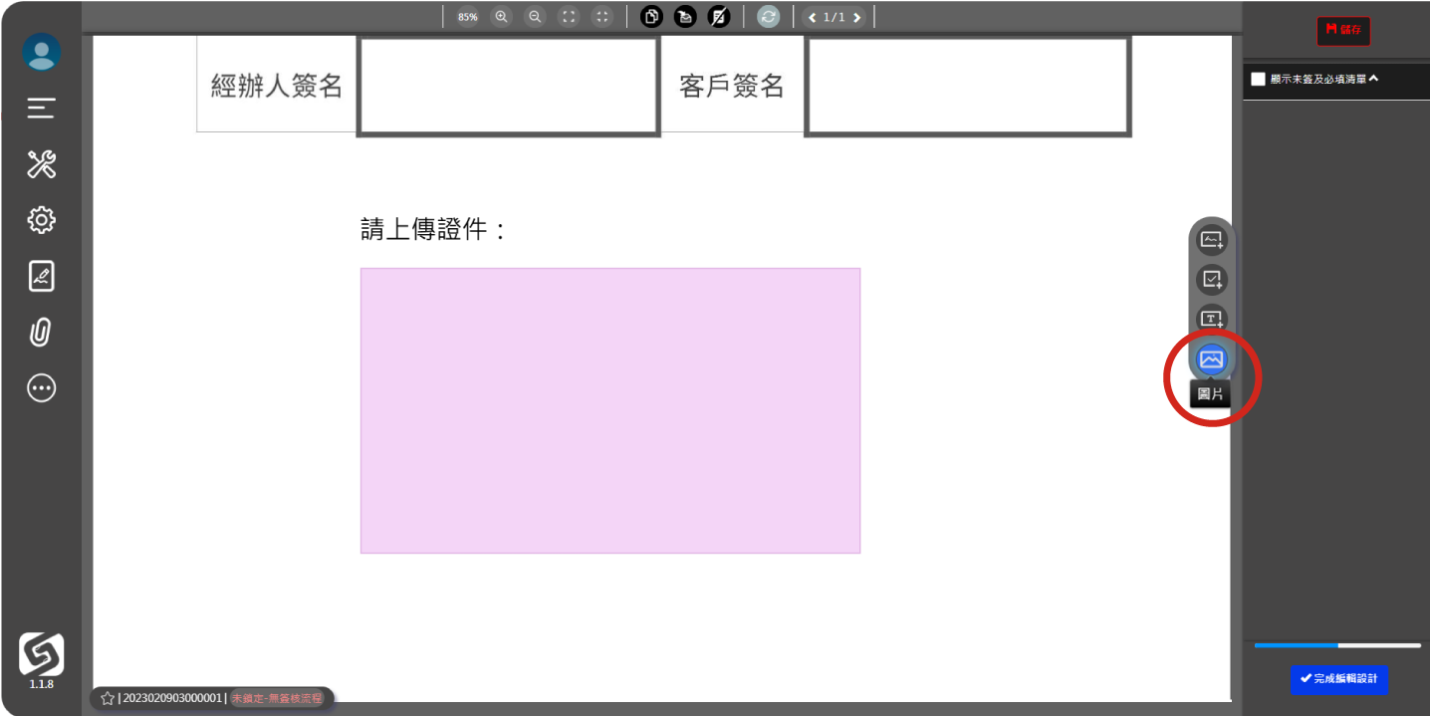Click the refresh icon in top toolbar
The width and height of the screenshot is (1430, 716).
[768, 17]
